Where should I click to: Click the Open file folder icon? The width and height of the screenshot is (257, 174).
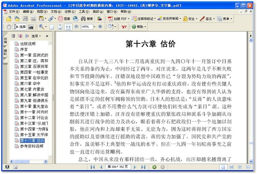click(x=9, y=19)
